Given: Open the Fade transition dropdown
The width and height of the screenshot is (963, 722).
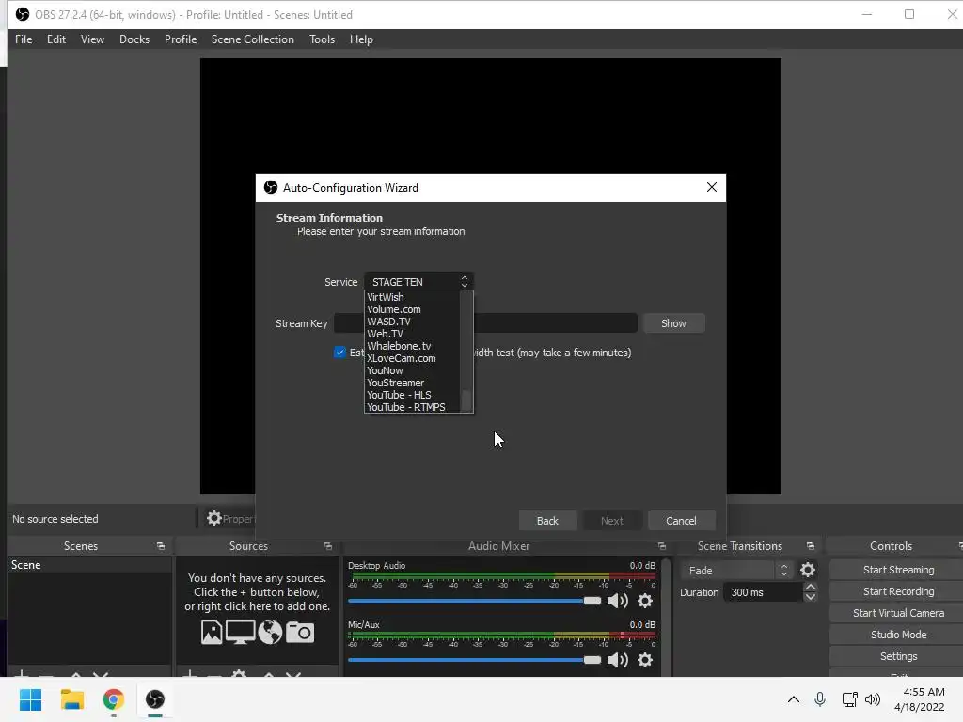Looking at the screenshot, I should tap(735, 571).
